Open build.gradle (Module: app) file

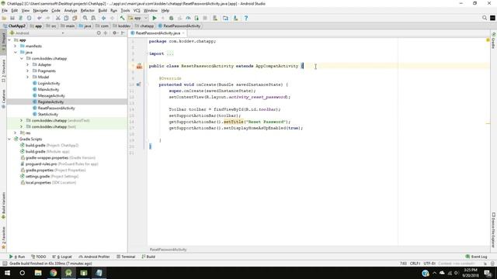click(45, 152)
